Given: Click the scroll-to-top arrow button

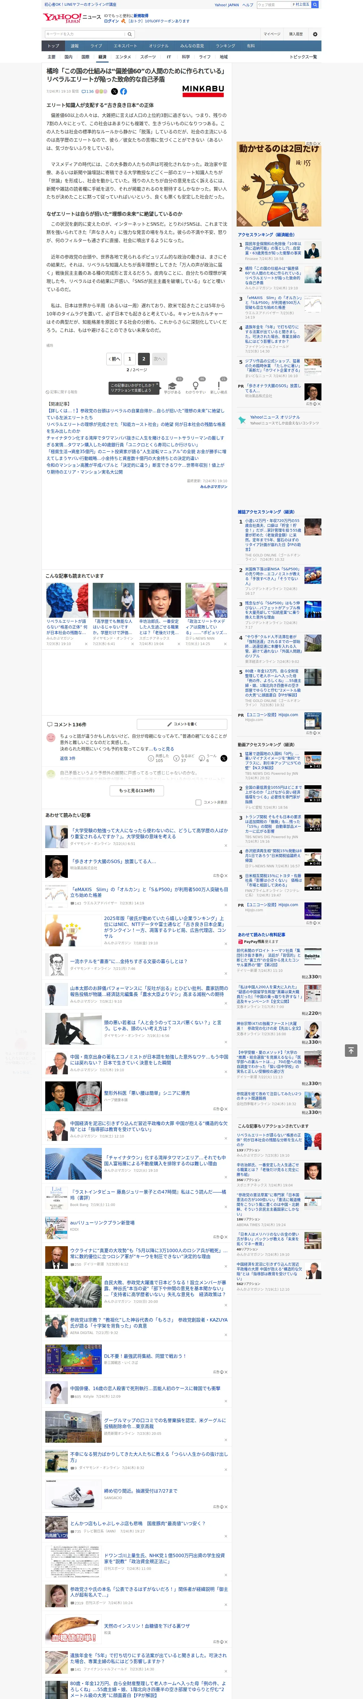Looking at the screenshot, I should click(x=351, y=1050).
